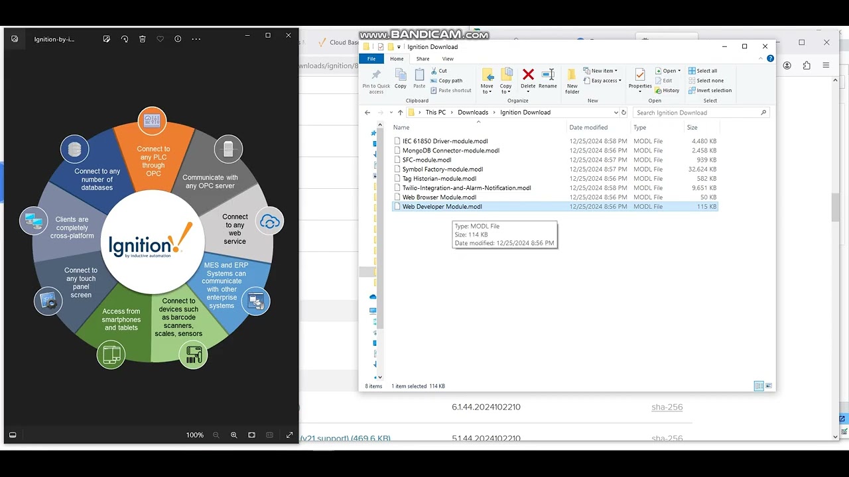Expand the New item dropdown

click(x=600, y=71)
